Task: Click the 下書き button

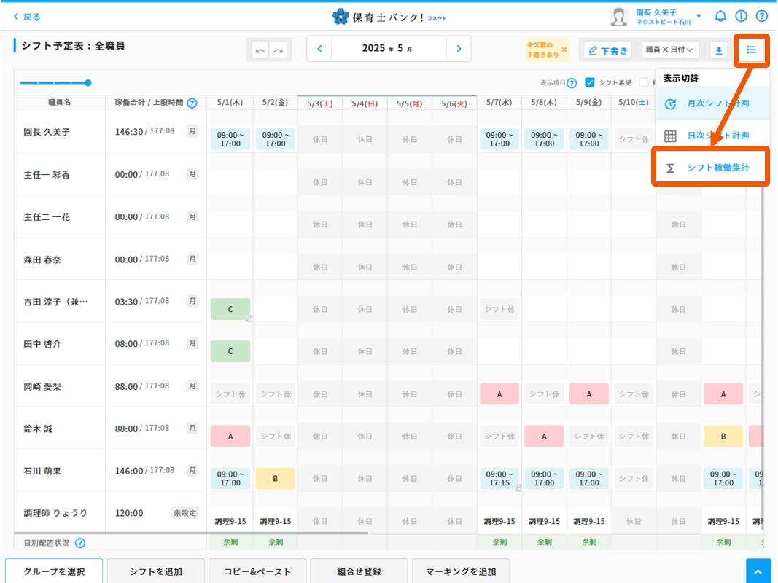Action: tap(607, 50)
